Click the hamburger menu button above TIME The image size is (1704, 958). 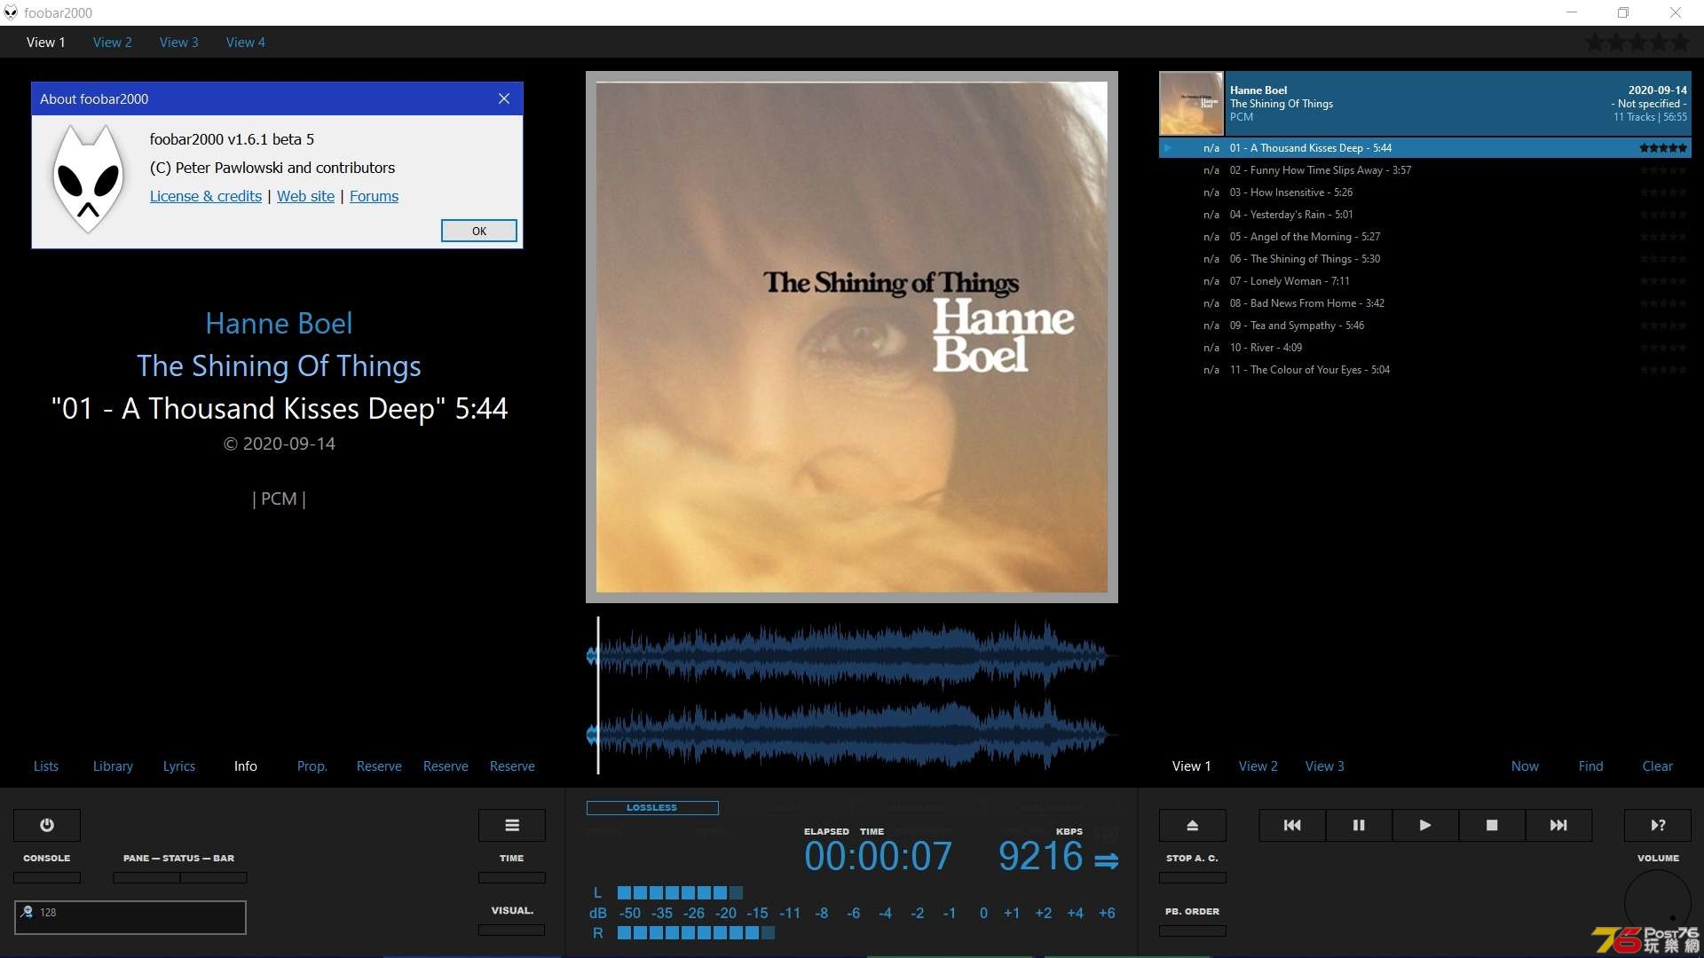[512, 825]
